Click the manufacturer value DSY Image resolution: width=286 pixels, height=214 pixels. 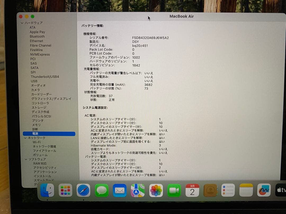136,42
